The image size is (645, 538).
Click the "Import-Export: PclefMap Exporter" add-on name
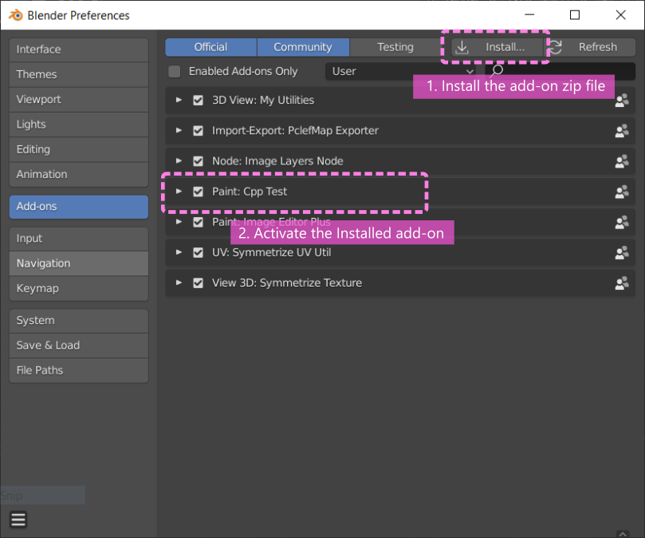point(295,131)
